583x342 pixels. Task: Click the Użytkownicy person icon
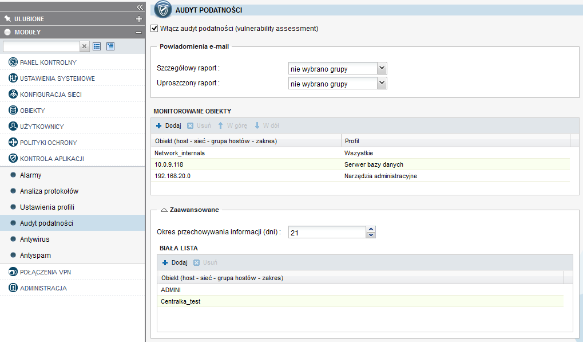click(x=13, y=126)
